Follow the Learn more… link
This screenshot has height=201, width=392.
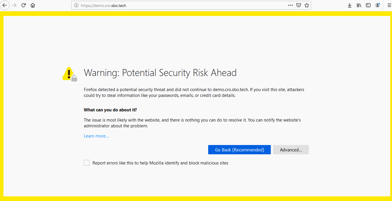coord(96,136)
